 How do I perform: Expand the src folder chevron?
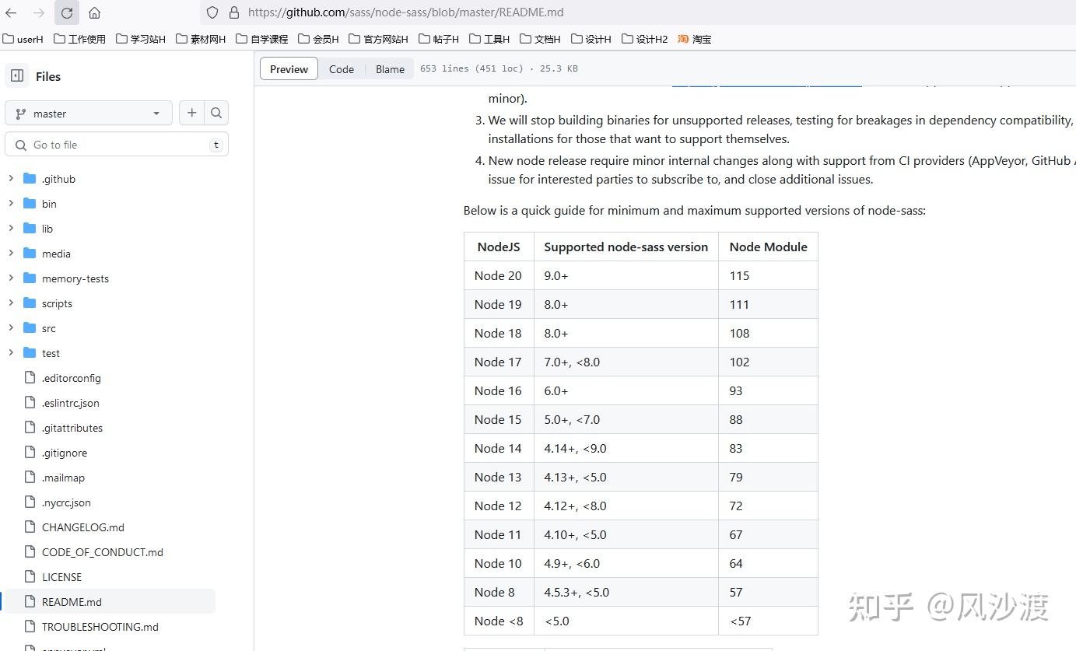tap(11, 328)
